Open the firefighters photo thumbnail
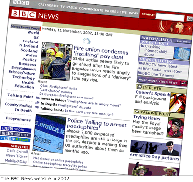The width and height of the screenshot is (193, 182). [56, 61]
